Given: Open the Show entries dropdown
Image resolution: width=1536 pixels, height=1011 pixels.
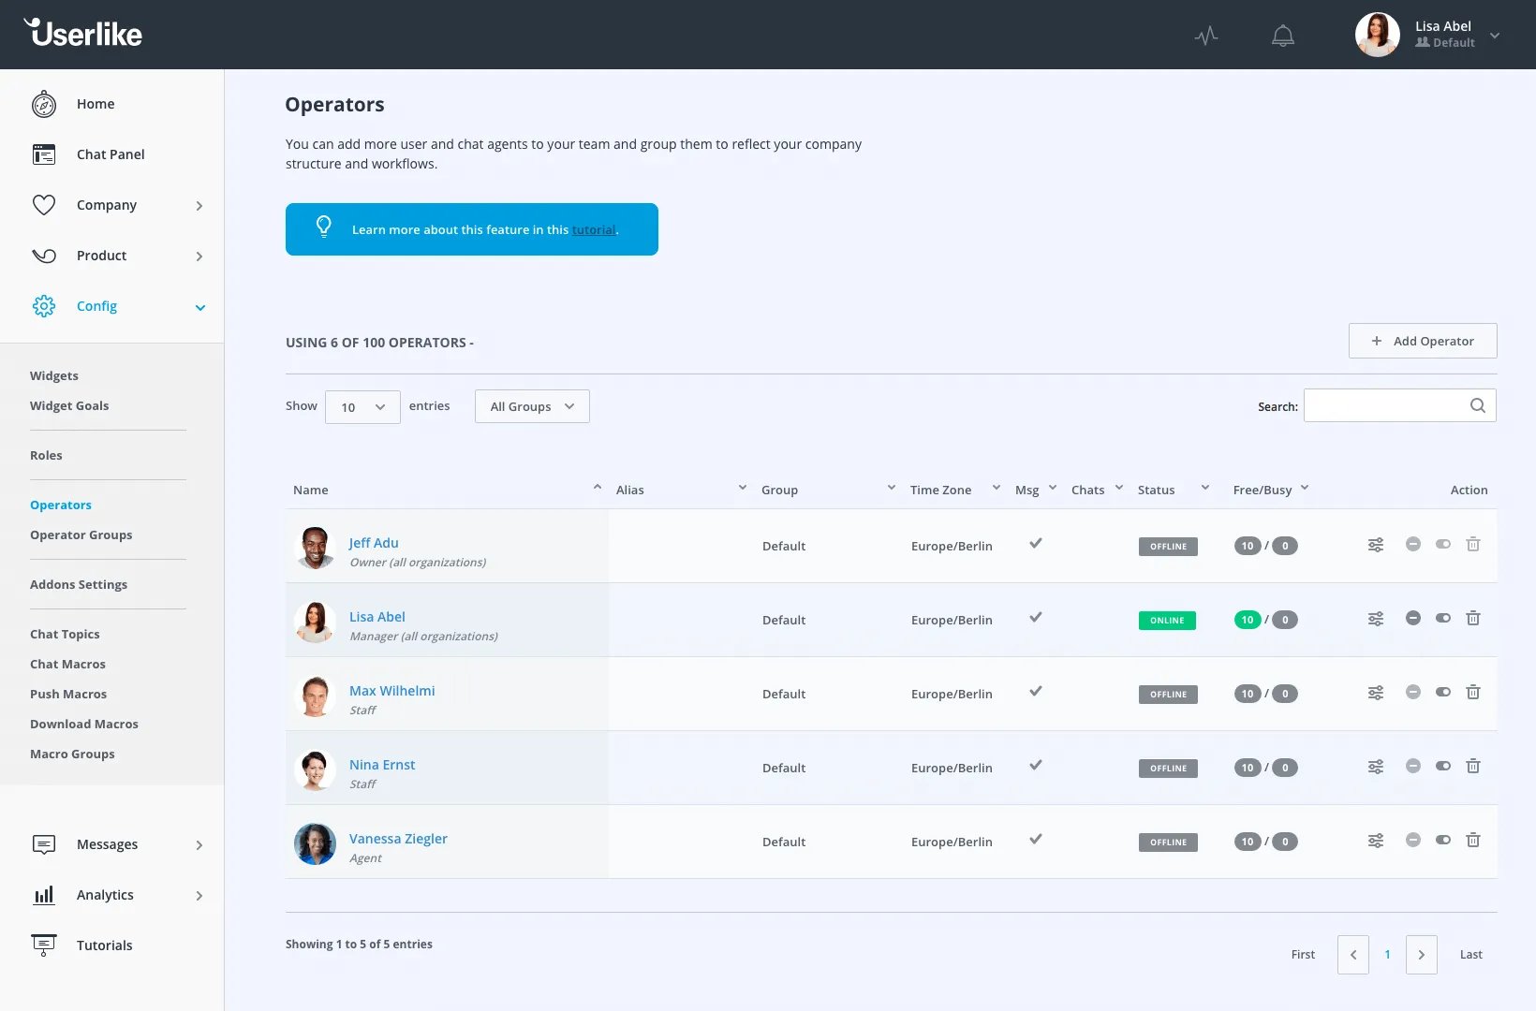Looking at the screenshot, I should [362, 406].
